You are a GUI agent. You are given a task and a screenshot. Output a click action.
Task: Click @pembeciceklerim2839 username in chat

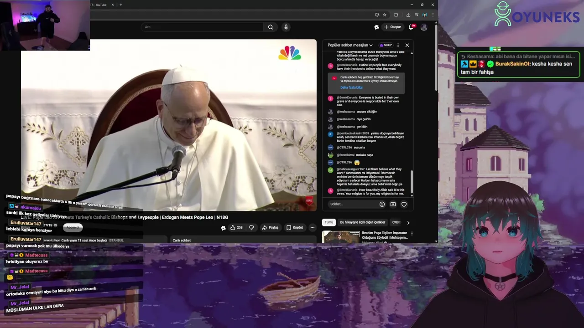353,133
